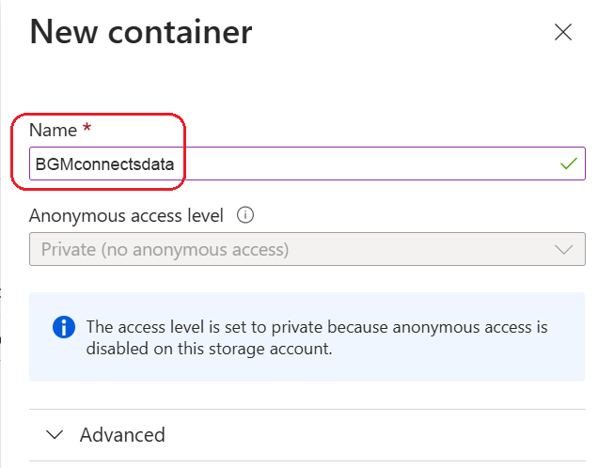
Task: Click the blue information icon in notice
Action: 63,327
